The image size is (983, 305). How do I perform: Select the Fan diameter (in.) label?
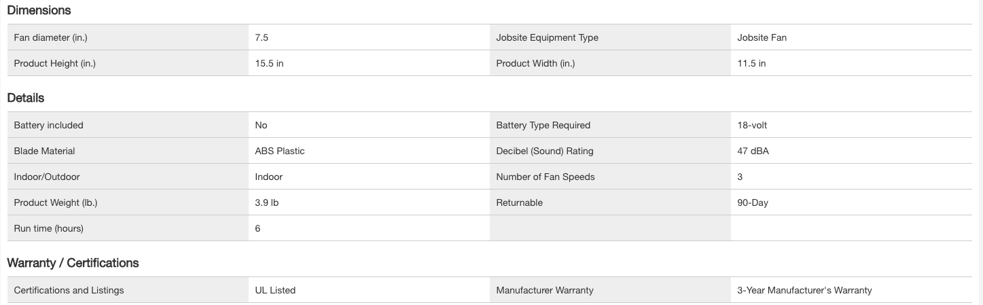(x=50, y=38)
